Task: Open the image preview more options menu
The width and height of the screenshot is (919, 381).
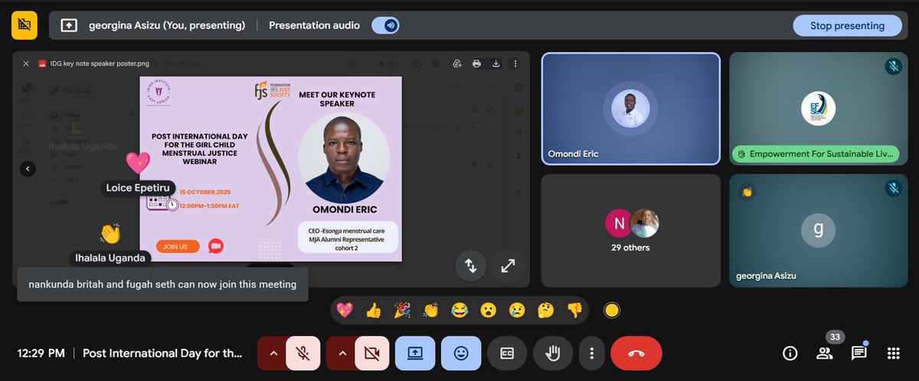Action: pos(515,63)
